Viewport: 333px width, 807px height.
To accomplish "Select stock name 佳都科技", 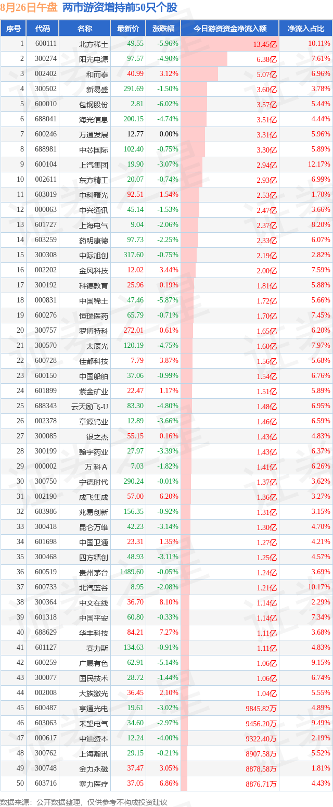I will (x=94, y=361).
